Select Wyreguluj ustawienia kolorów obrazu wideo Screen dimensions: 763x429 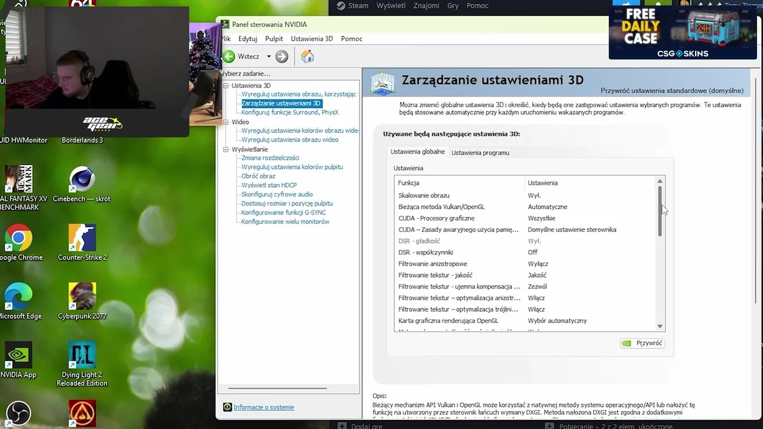tap(300, 130)
